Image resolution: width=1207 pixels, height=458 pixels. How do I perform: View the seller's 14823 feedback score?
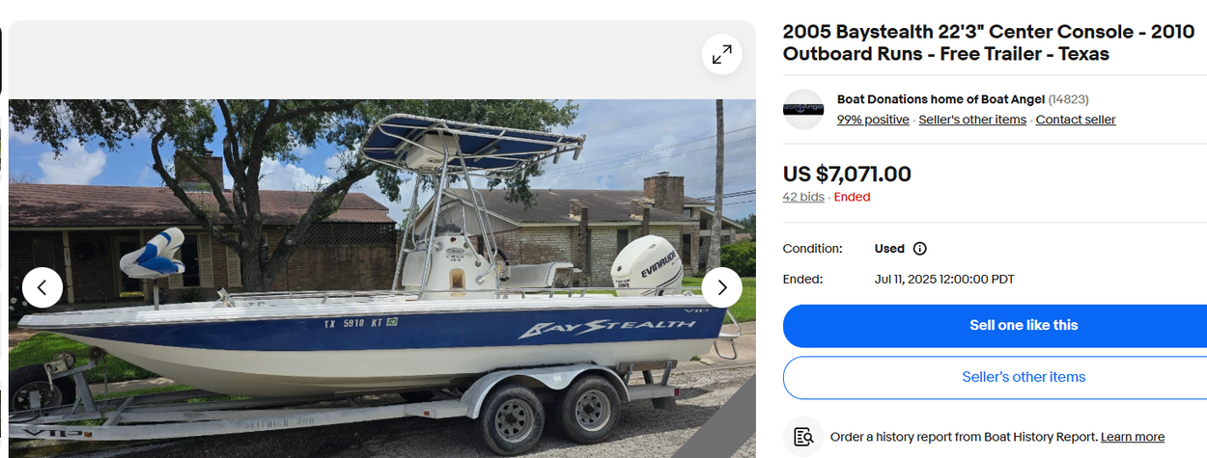point(1068,99)
